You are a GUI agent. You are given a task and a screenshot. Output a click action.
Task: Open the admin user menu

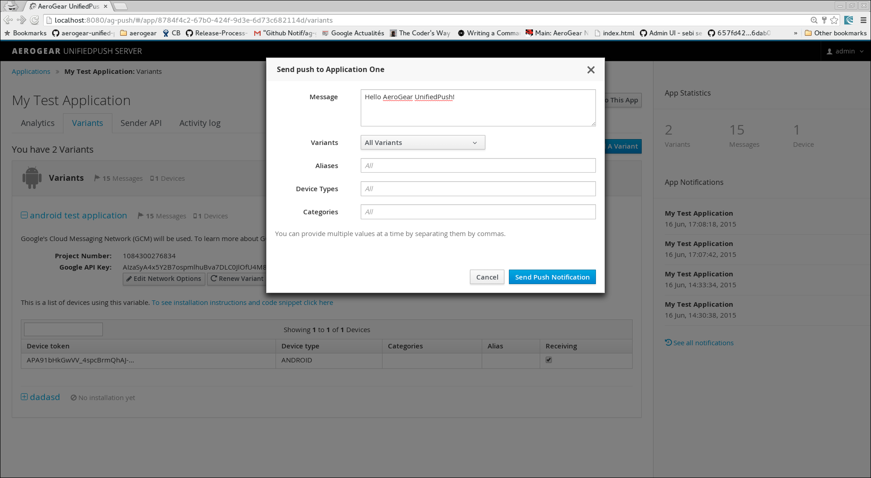pyautogui.click(x=845, y=51)
